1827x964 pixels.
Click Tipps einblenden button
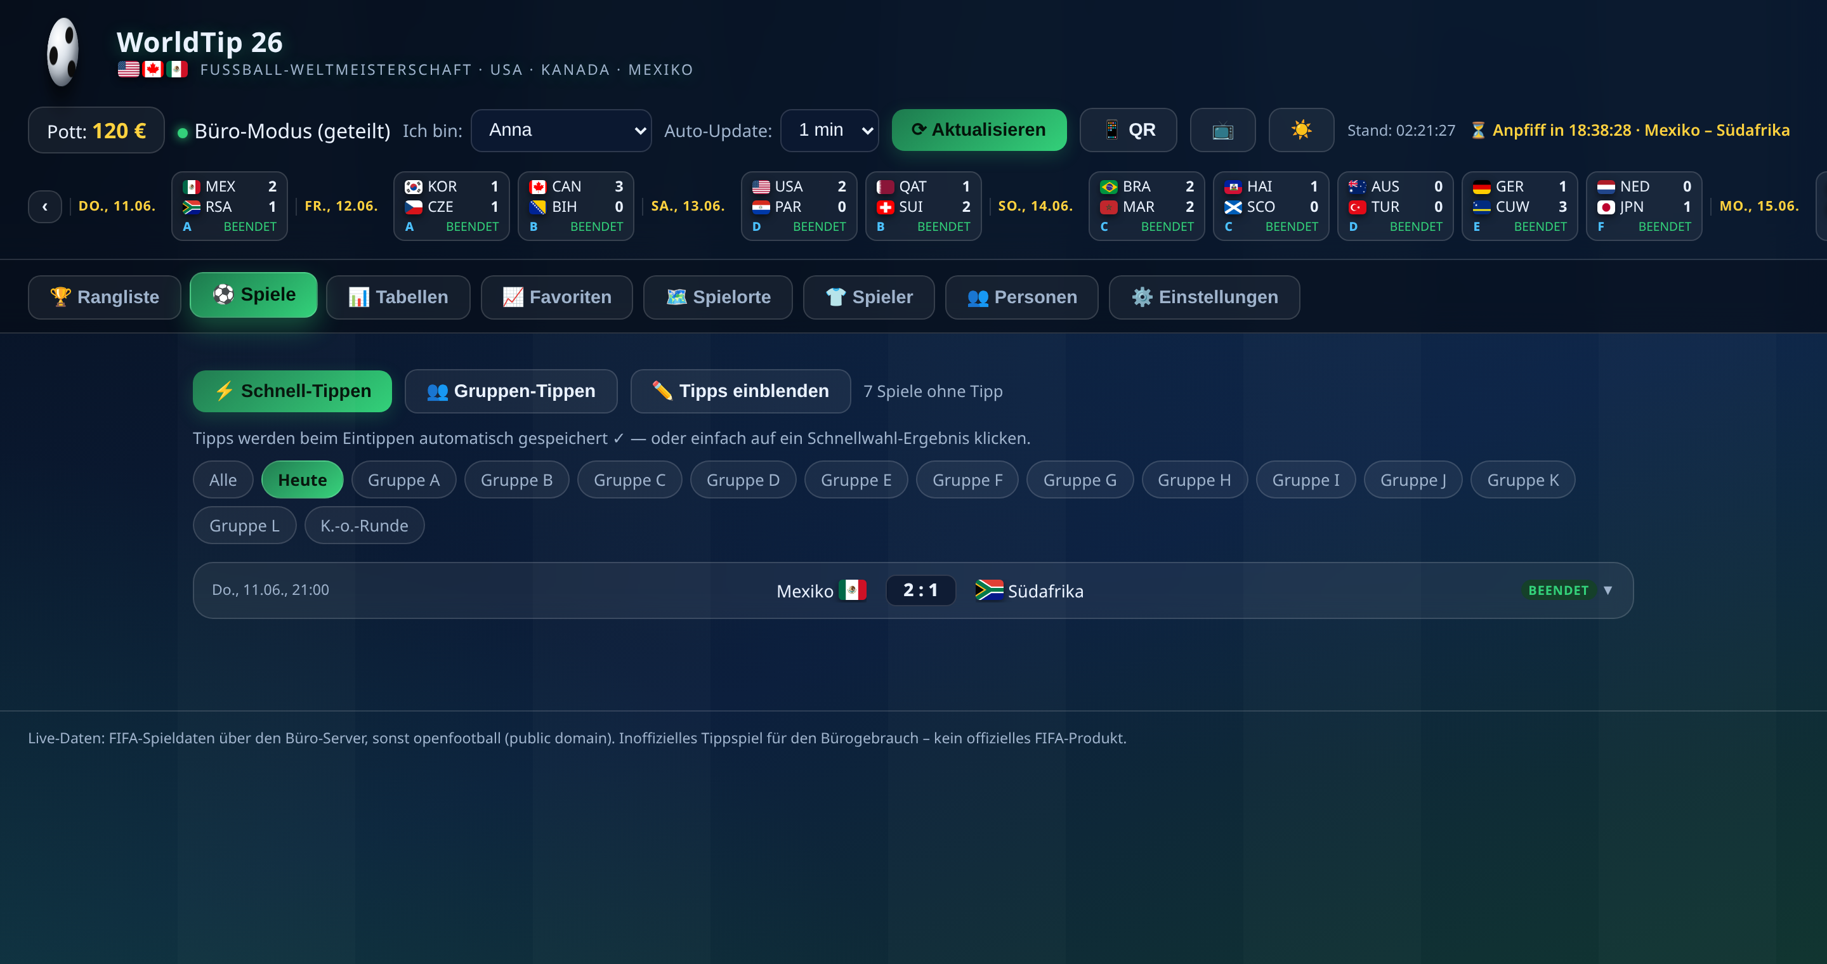[740, 391]
